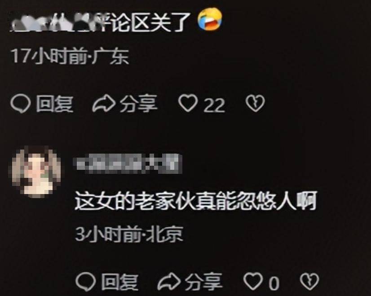Click share arrow icon under the Guangdong comment
Image resolution: width=371 pixels, height=296 pixels.
(x=104, y=103)
